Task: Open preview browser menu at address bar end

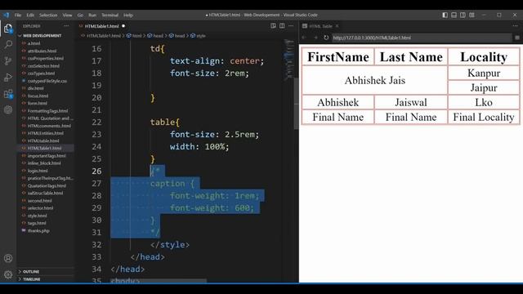Action: 517,38
